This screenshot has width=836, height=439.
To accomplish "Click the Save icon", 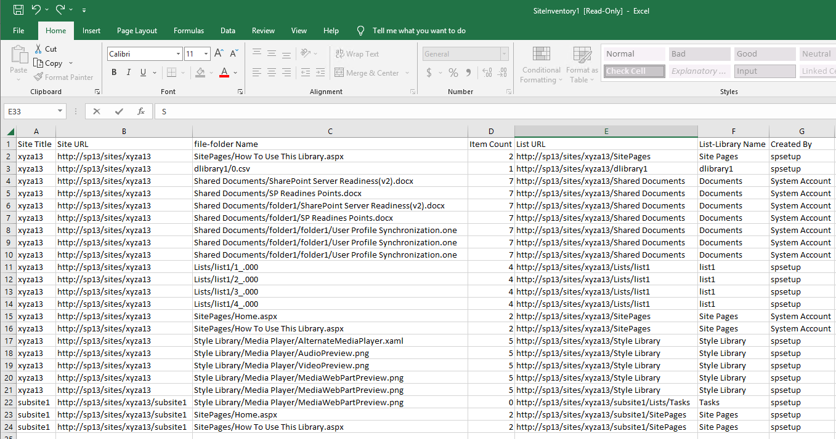I will 18,10.
